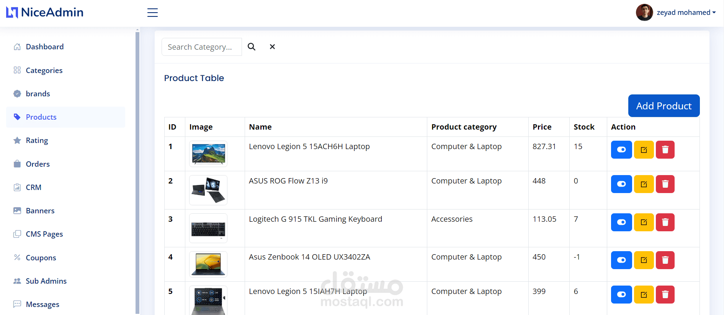Open Banners sidebar page
The width and height of the screenshot is (724, 315).
pos(65,211)
